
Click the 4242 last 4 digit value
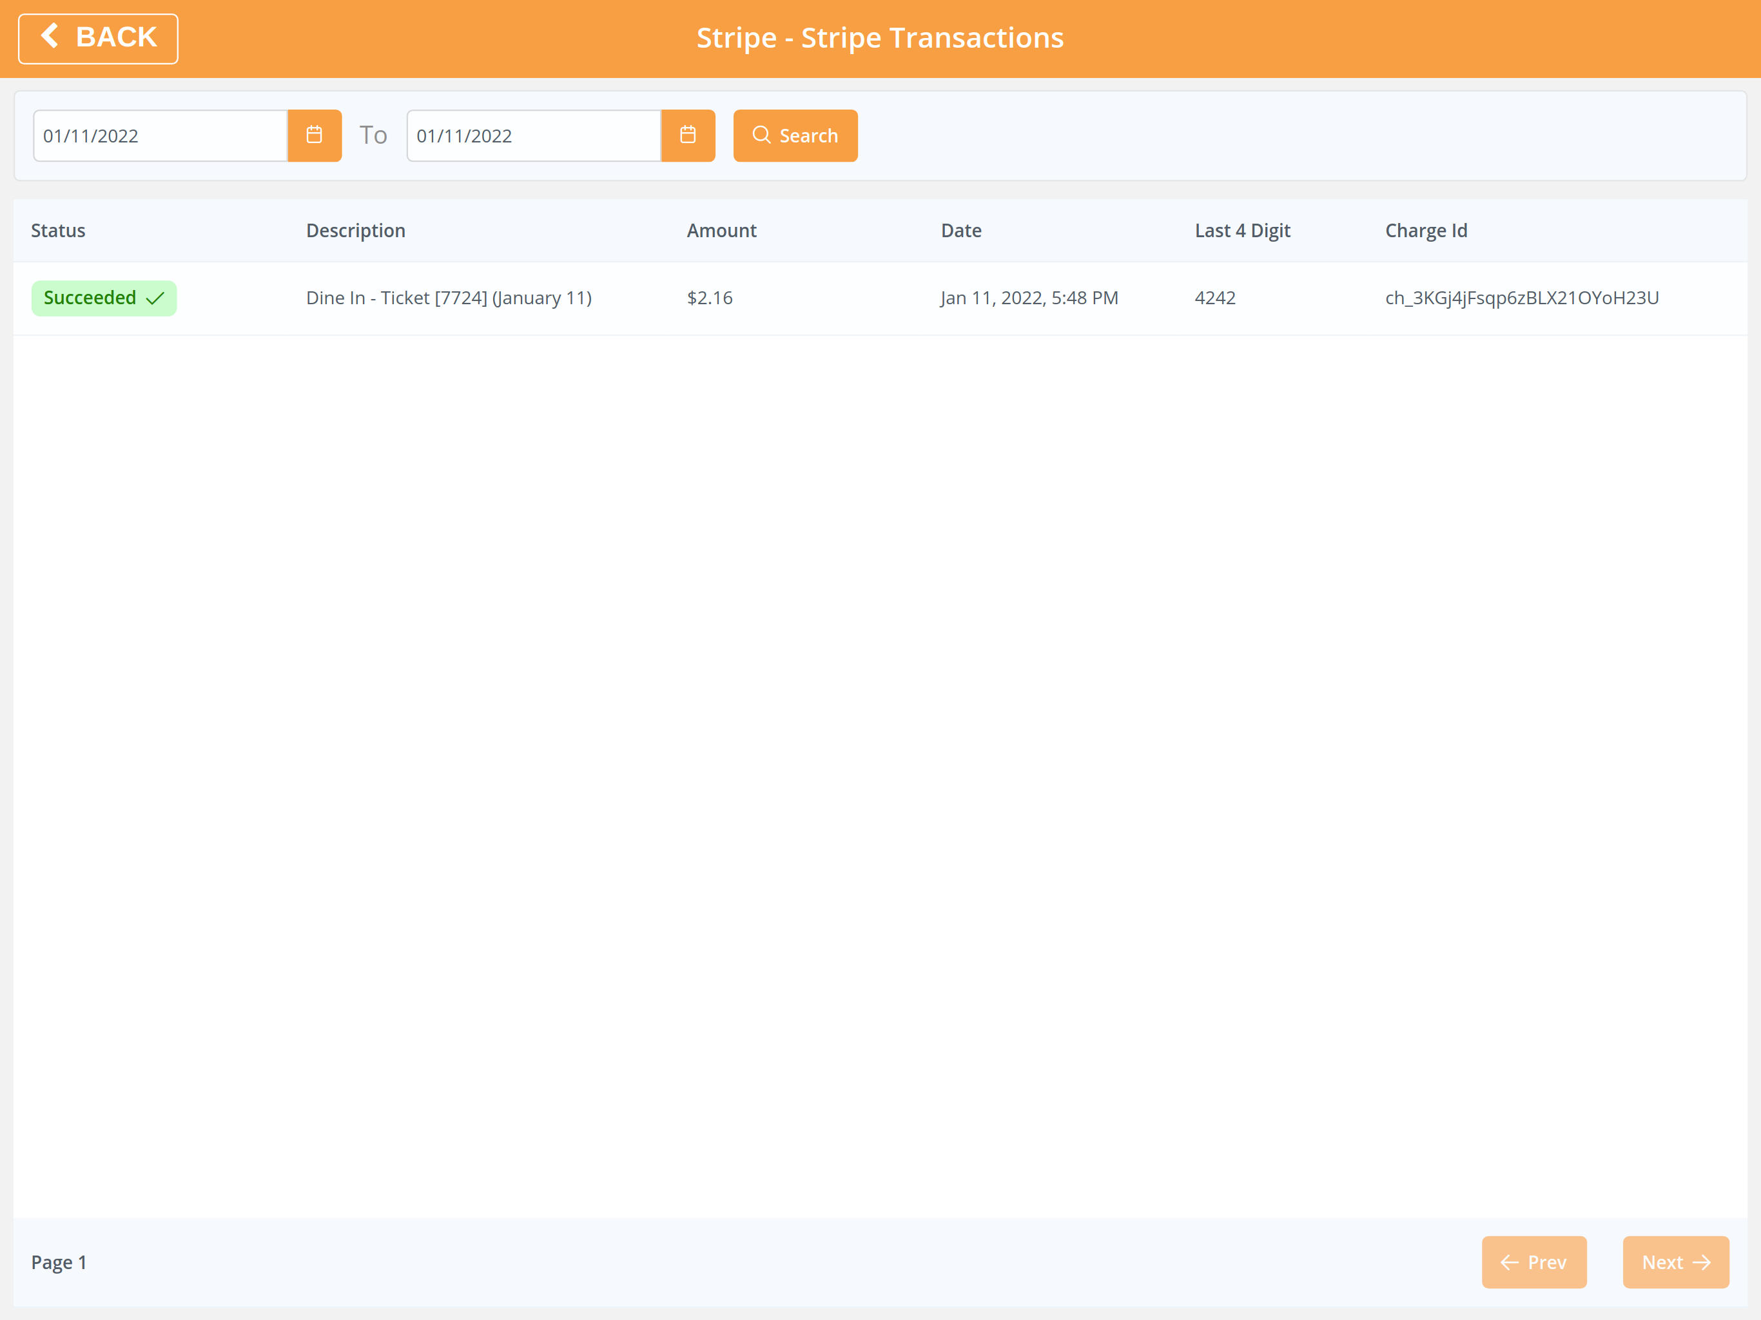point(1215,298)
